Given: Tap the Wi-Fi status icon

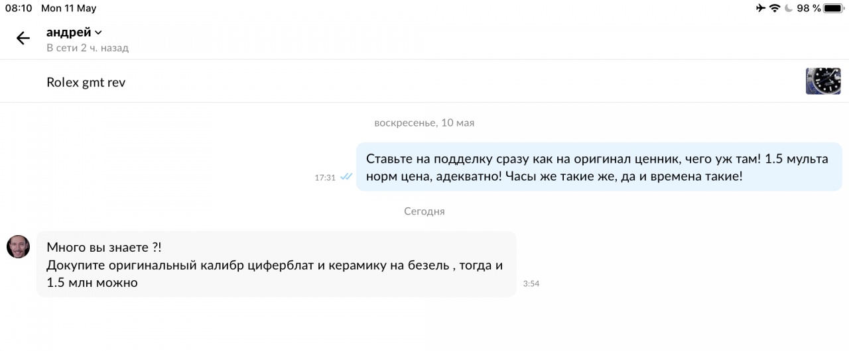Looking at the screenshot, I should [775, 8].
